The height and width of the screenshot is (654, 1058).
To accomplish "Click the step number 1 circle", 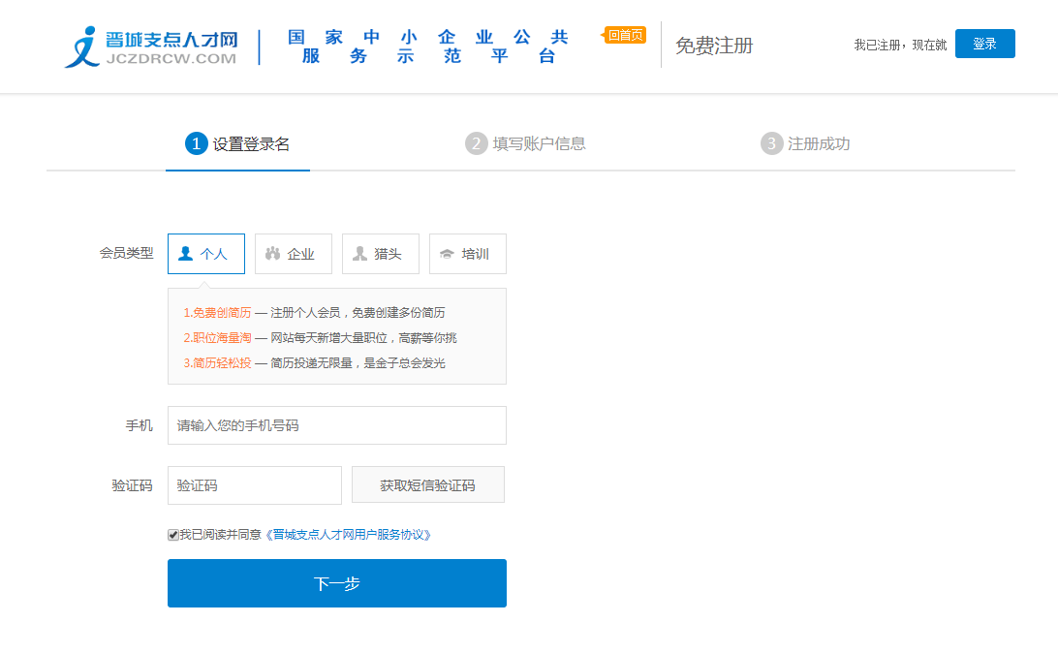I will tap(197, 143).
